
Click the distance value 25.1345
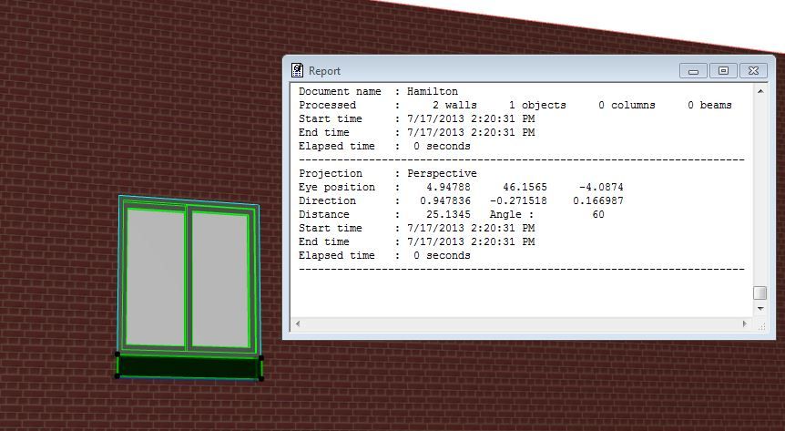click(x=448, y=214)
